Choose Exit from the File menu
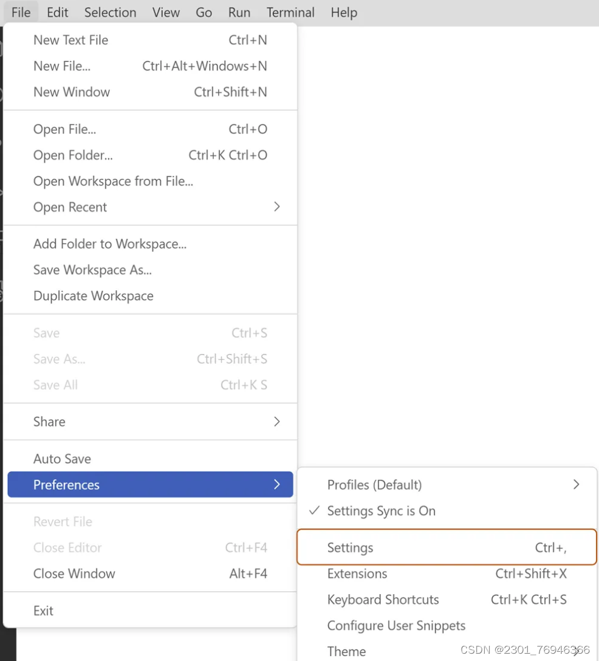 click(x=150, y=611)
